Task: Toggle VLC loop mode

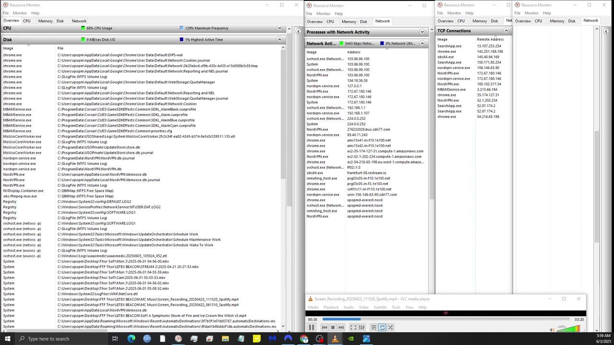Action: coord(382,328)
